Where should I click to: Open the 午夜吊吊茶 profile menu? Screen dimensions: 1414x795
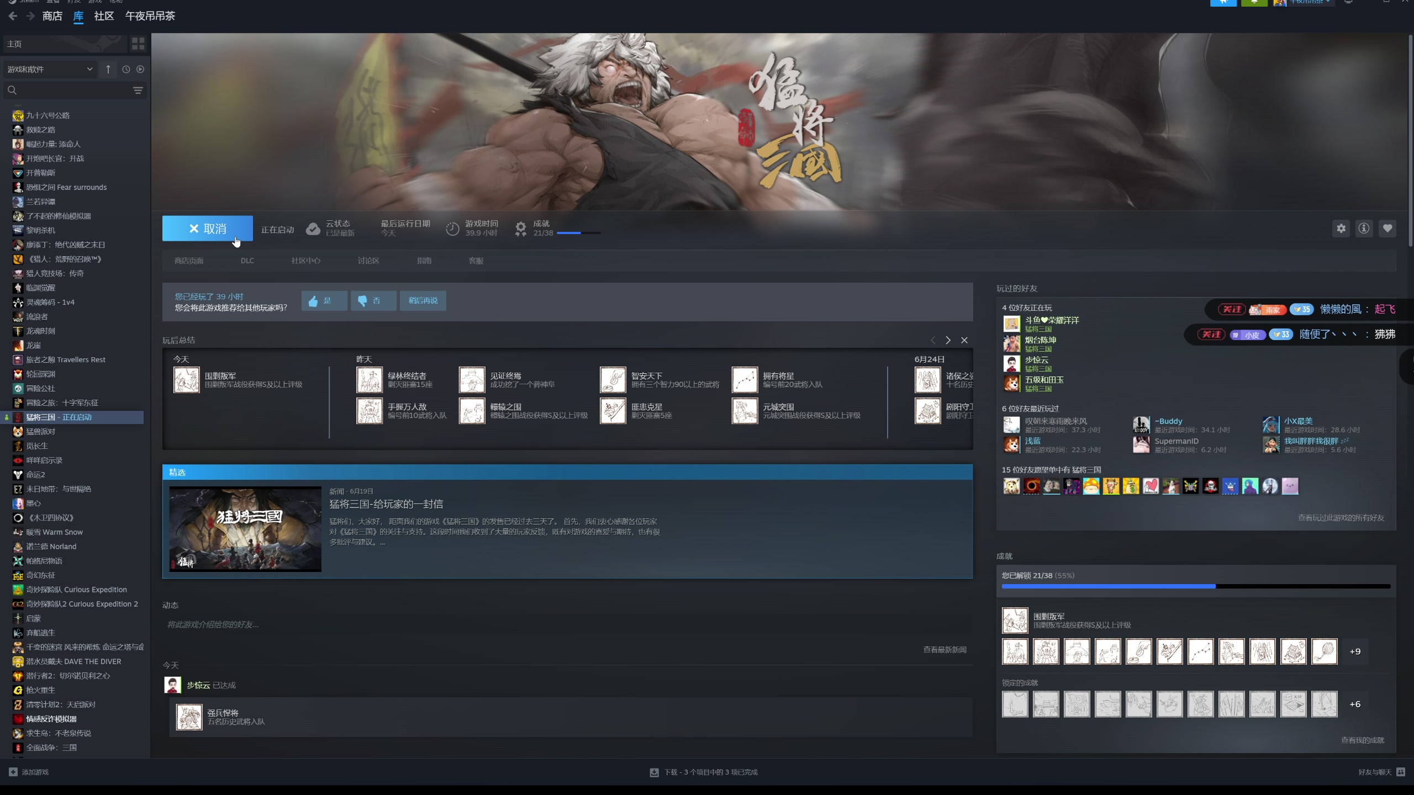[x=150, y=16]
